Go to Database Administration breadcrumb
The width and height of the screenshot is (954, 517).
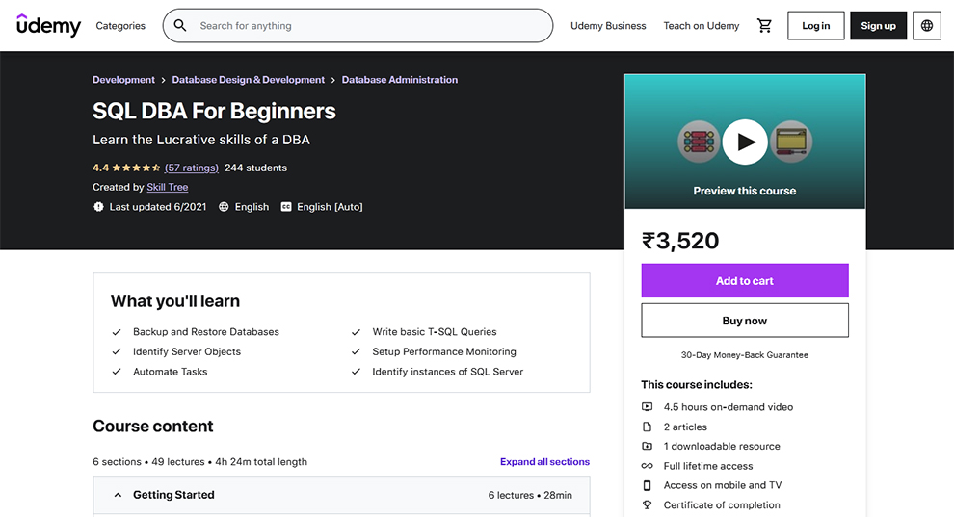click(400, 80)
